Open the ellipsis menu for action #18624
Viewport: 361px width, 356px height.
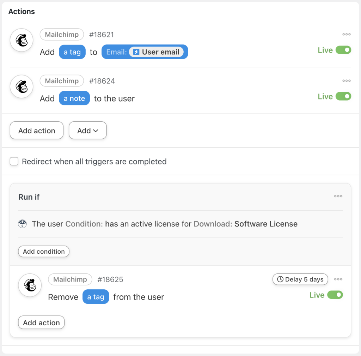(x=346, y=80)
